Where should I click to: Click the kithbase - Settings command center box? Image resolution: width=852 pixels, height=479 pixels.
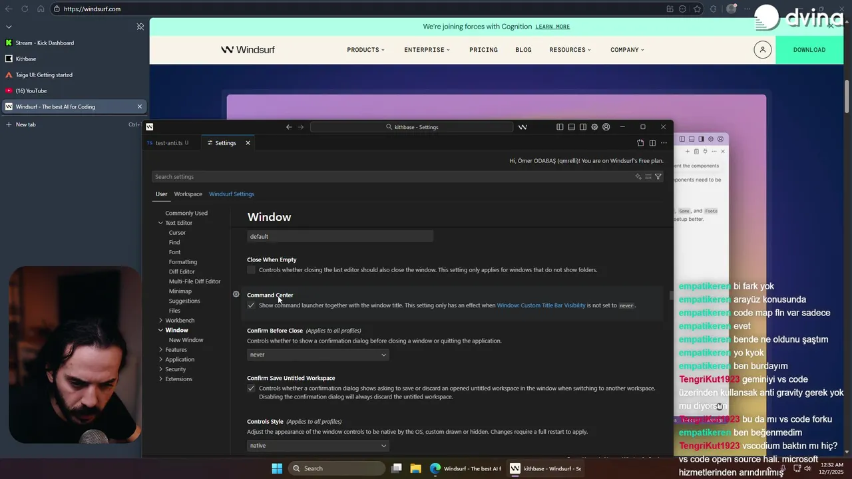click(411, 127)
